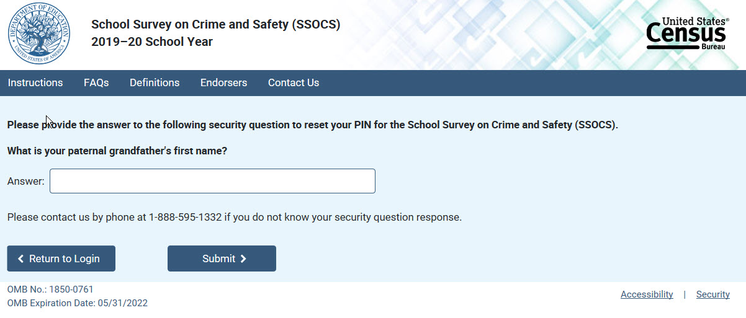This screenshot has width=746, height=318.
Task: Click the OMB No. 1850-0761 text
Action: coord(50,289)
